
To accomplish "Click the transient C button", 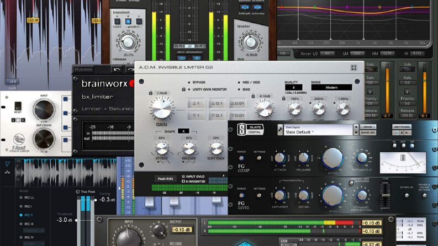I will point(139,21).
